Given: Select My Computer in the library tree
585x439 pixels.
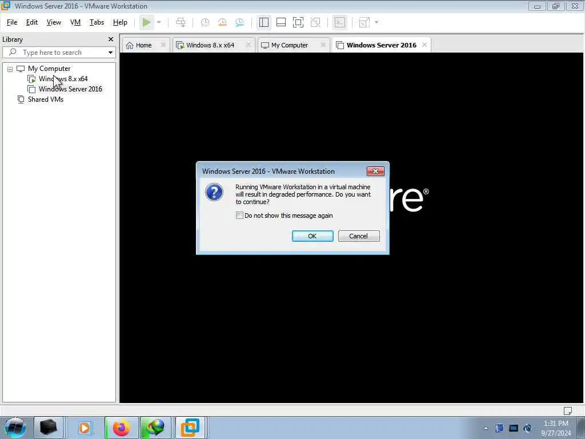Looking at the screenshot, I should (49, 69).
